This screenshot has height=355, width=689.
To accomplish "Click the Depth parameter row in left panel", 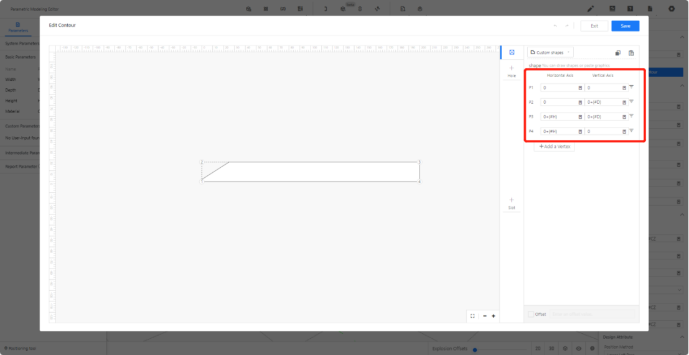I will point(20,90).
